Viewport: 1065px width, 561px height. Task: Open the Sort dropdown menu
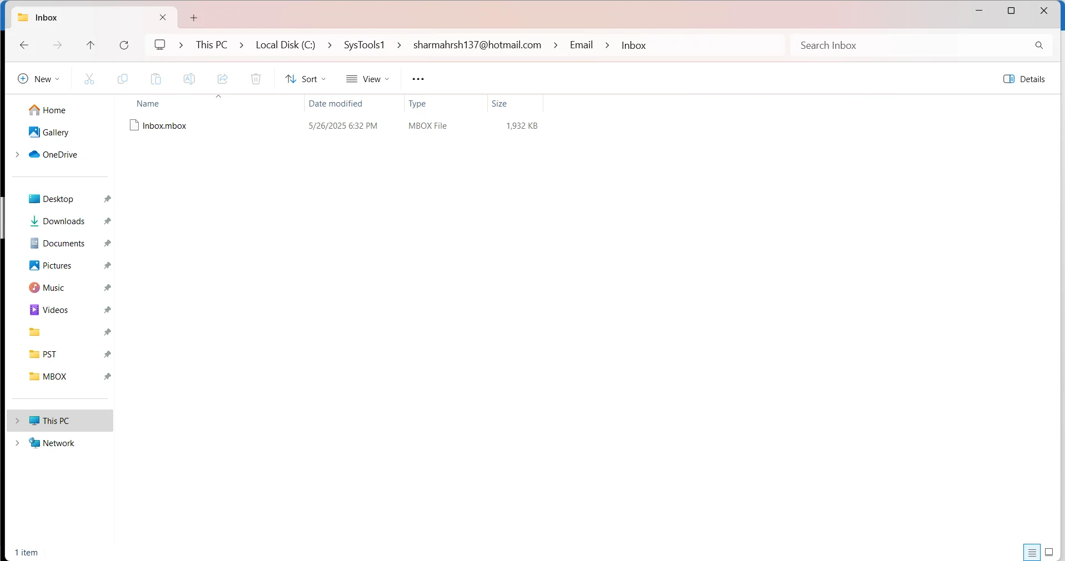coord(306,79)
